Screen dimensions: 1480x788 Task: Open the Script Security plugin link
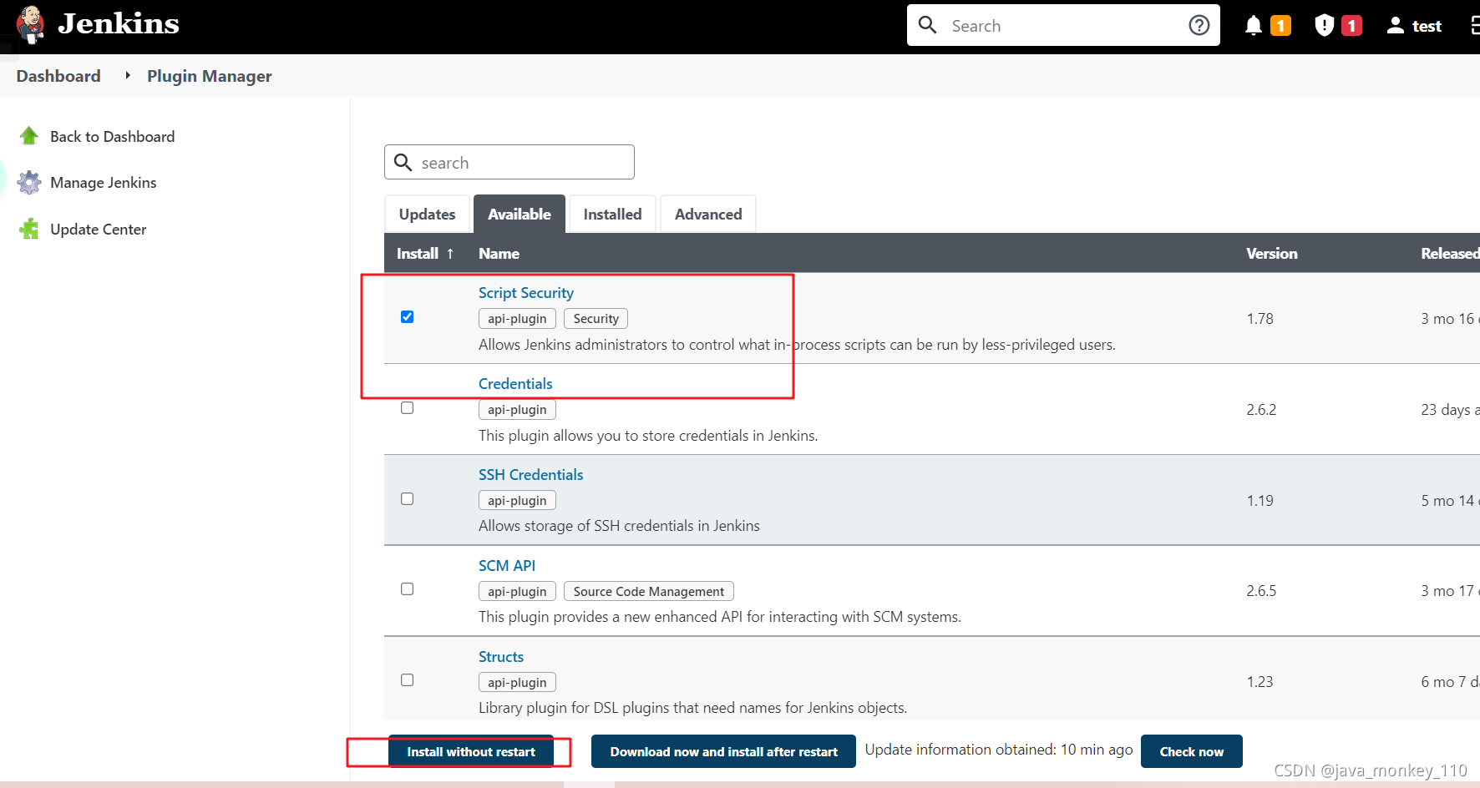(x=526, y=293)
